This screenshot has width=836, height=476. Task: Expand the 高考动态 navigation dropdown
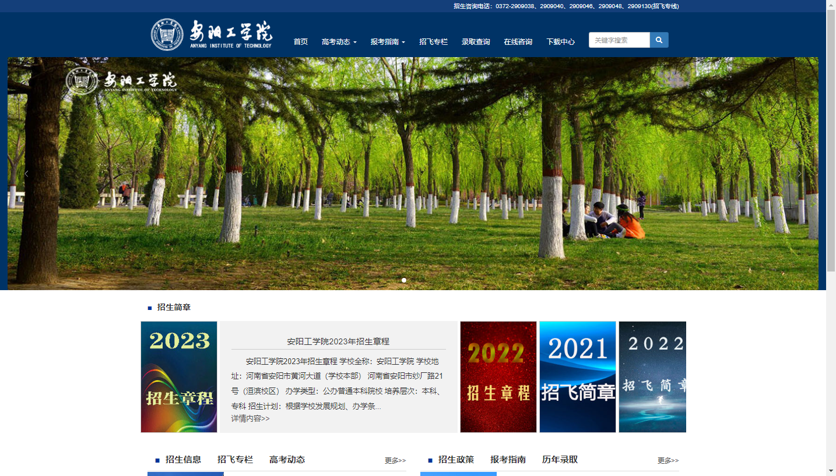(339, 42)
